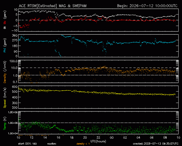Viewport: 182px width, 146px height.
Task: Click the '06' hour label on the time axis
Action: pyautogui.click(x=152, y=138)
